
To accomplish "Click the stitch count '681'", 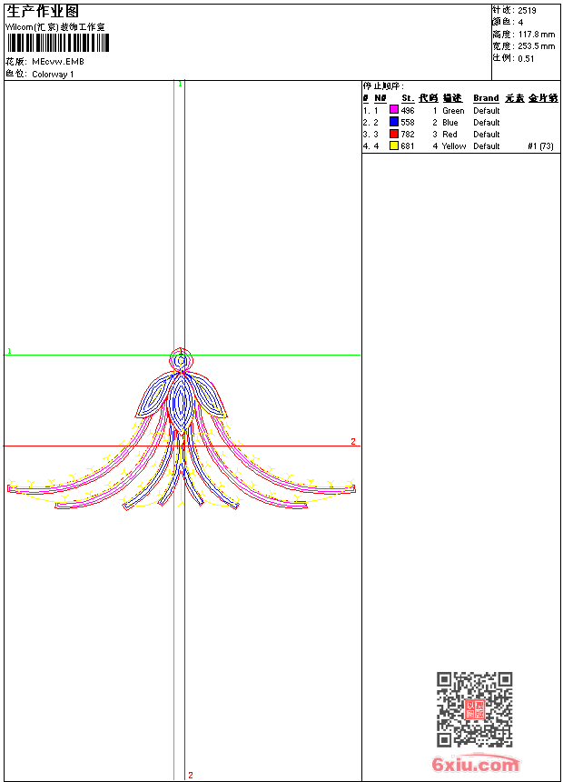I will click(x=408, y=146).
